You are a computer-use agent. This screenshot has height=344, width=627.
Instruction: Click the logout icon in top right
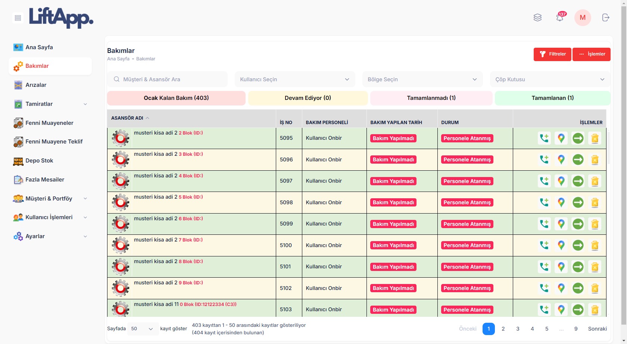click(605, 18)
